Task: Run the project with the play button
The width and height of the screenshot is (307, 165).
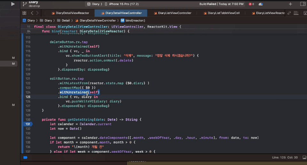Action: tap(13, 4)
